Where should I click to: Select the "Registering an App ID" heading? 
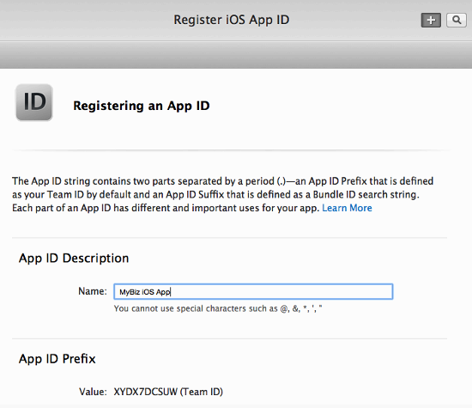(142, 106)
